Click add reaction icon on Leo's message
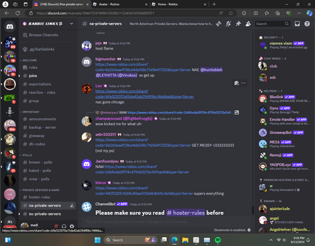Viewport: 315px width, 246px height. click(236, 83)
